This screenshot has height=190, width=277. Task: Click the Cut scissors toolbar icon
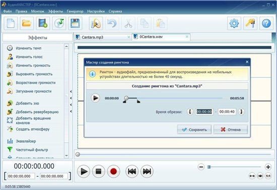coord(128,23)
